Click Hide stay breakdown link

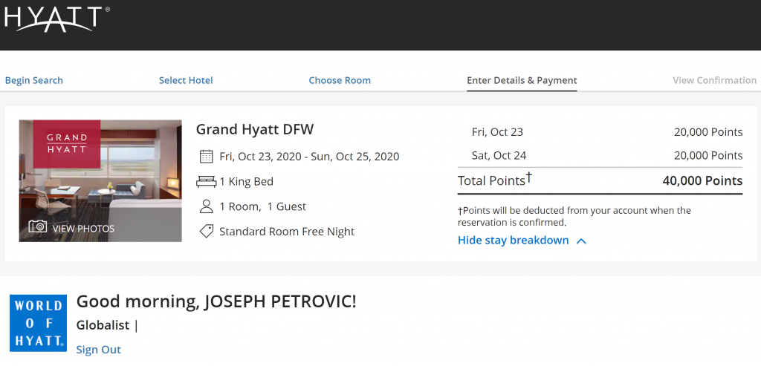[513, 241]
